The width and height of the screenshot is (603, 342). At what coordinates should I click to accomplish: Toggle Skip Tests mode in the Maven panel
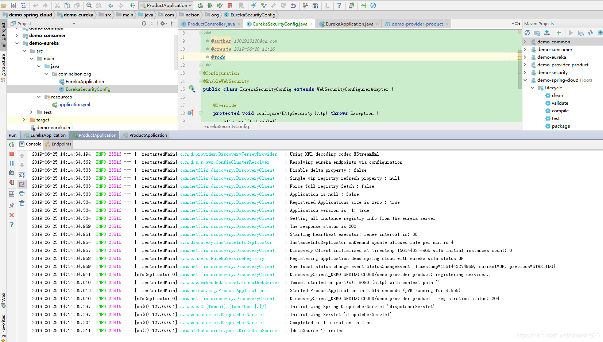pos(600,33)
